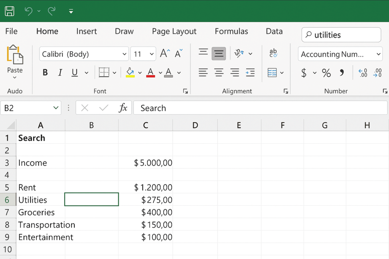Screen dimensions: 389x259
Task: Click the Paste clipboard icon
Action: pos(15,55)
